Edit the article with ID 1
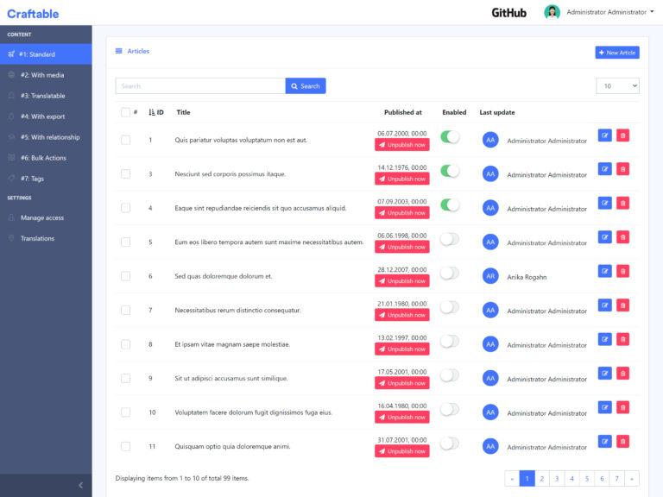 604,135
